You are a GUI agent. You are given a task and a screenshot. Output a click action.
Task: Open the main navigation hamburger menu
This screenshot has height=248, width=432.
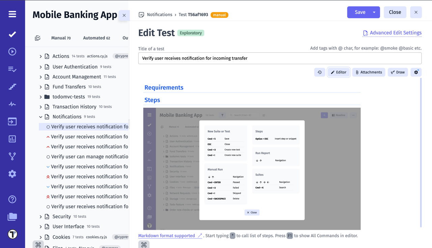(x=12, y=14)
